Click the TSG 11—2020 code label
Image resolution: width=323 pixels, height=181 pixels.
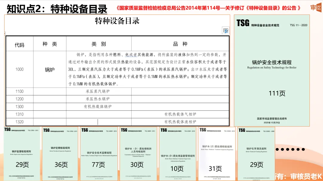pos(298,25)
